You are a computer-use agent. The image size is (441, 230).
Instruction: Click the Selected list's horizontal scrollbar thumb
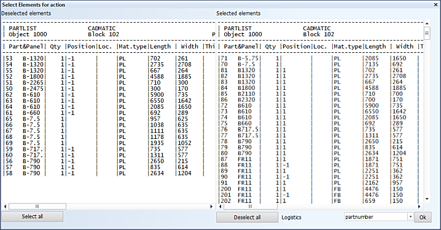251,207
